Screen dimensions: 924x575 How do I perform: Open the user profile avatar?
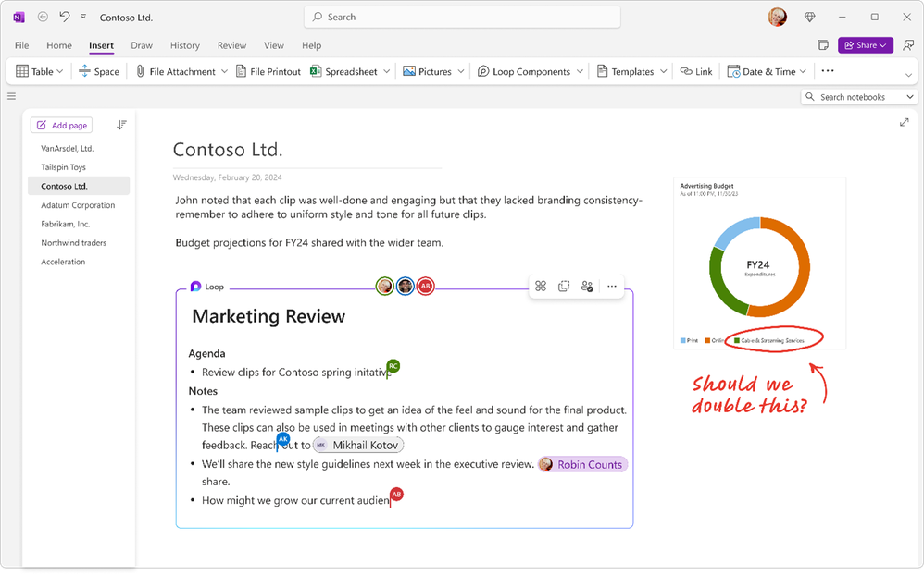pos(778,17)
